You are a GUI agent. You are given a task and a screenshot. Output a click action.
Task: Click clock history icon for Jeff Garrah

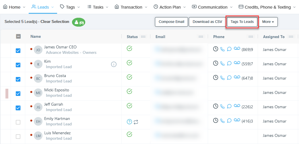click(215, 106)
